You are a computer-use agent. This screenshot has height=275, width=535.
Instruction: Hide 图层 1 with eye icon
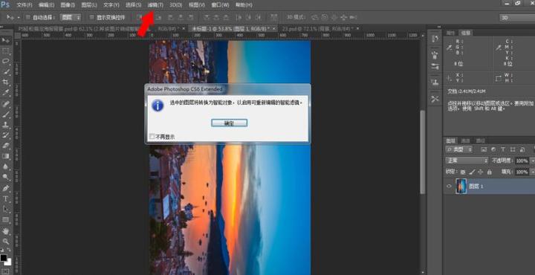pyautogui.click(x=449, y=187)
